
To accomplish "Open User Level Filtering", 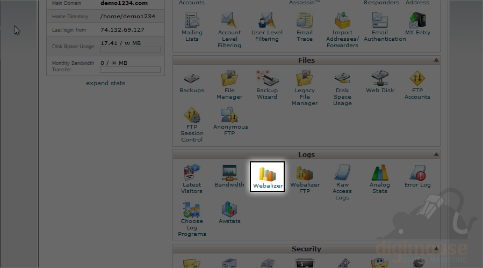I will (x=267, y=27).
